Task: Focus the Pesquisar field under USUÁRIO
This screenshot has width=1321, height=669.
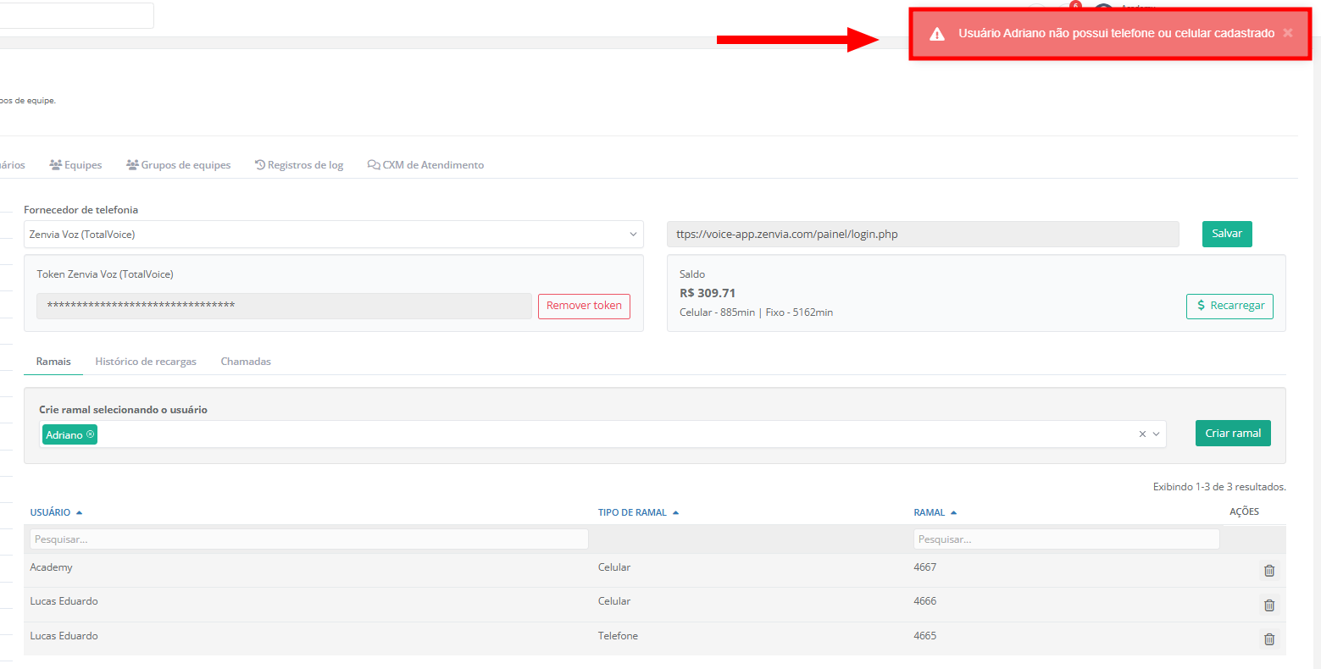Action: 308,539
